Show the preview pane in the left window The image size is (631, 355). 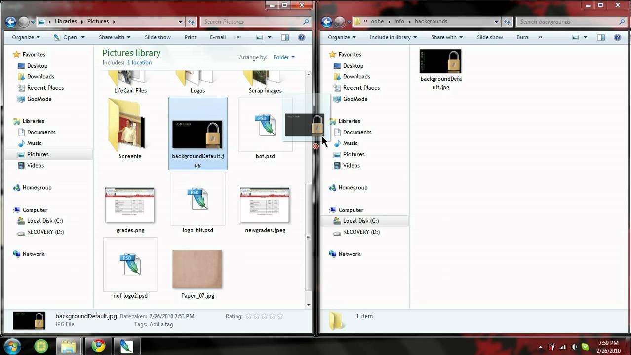pos(284,37)
